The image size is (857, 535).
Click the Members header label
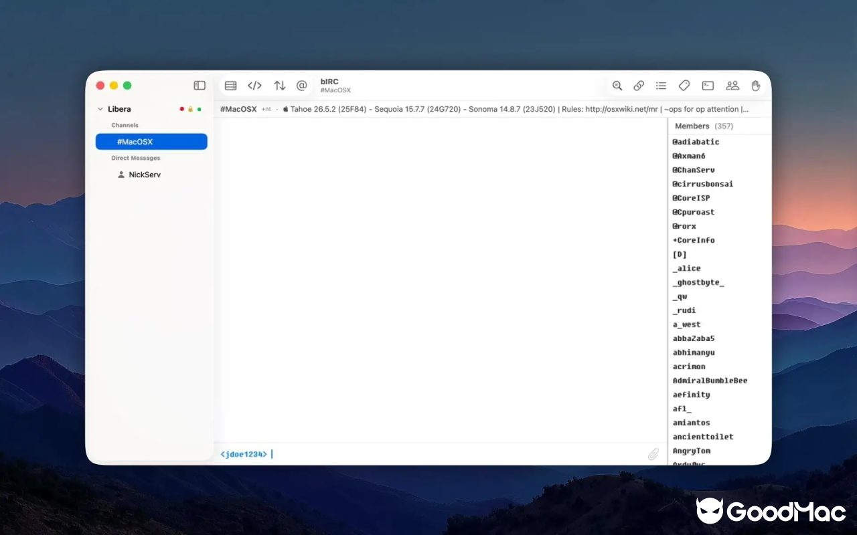(692, 126)
